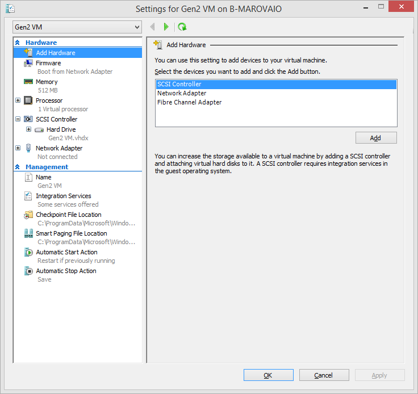Expand the Processor tree node
Screen dimensions: 418x394
(18, 100)
